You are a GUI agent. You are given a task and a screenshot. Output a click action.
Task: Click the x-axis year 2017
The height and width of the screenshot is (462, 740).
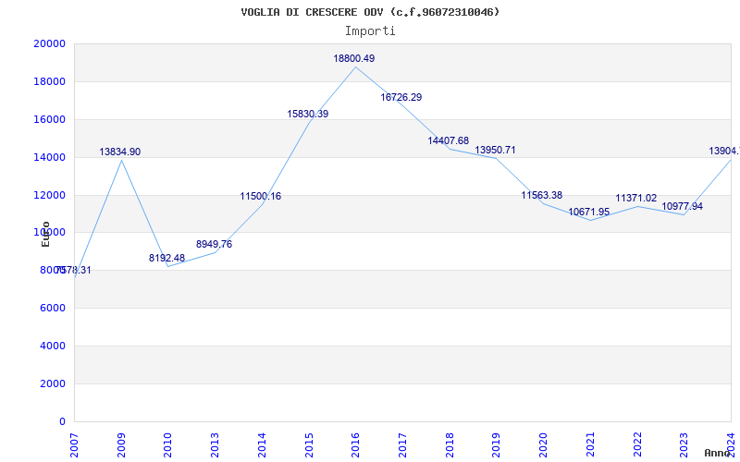pyautogui.click(x=402, y=445)
